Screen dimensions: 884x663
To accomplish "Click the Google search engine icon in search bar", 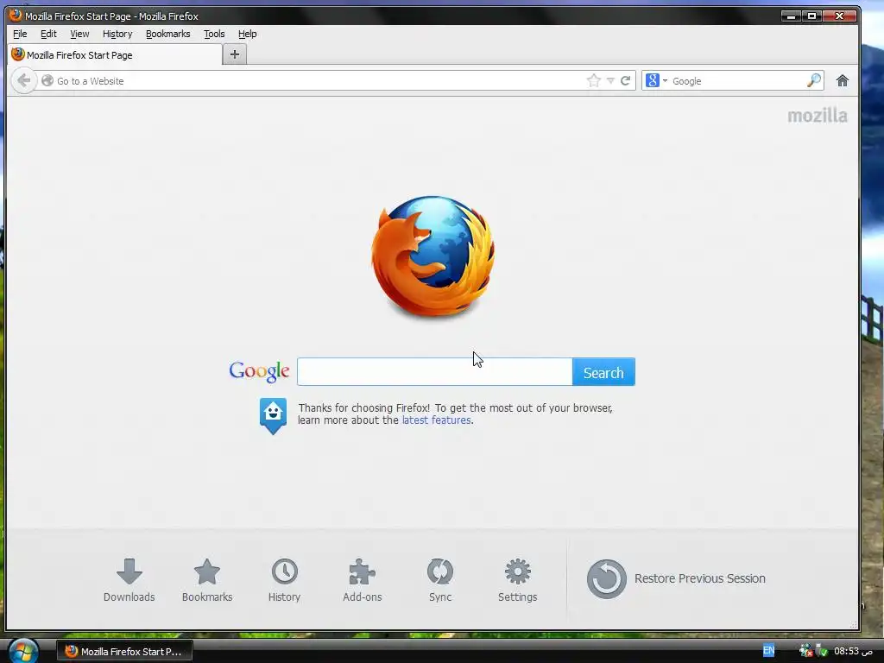I will click(653, 80).
